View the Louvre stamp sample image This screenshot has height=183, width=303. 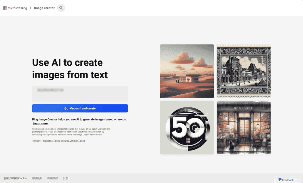[x=243, y=71]
